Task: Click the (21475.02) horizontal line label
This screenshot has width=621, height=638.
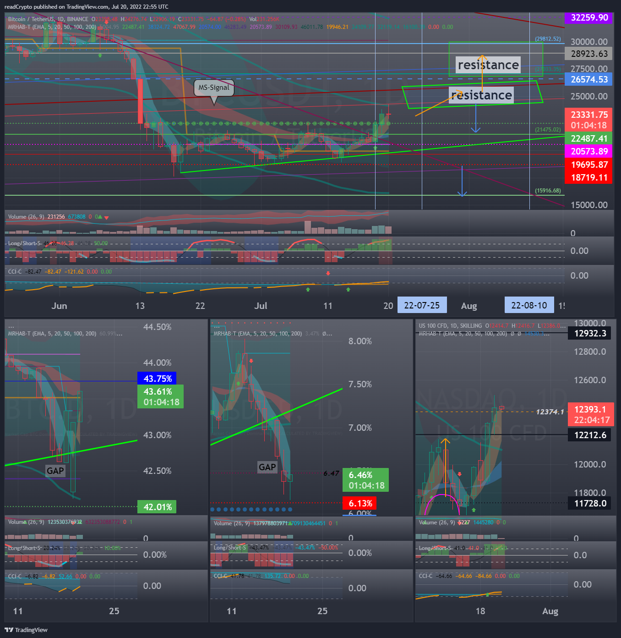Action: click(x=548, y=130)
